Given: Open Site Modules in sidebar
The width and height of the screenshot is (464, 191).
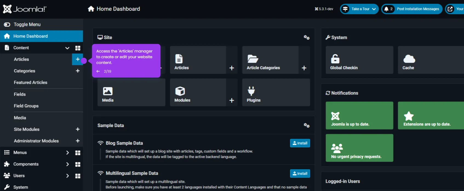Looking at the screenshot, I should coord(27,129).
